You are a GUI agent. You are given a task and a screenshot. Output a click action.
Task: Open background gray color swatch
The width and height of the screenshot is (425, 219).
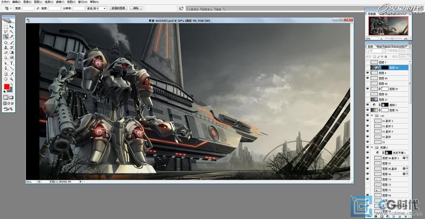click(11, 90)
